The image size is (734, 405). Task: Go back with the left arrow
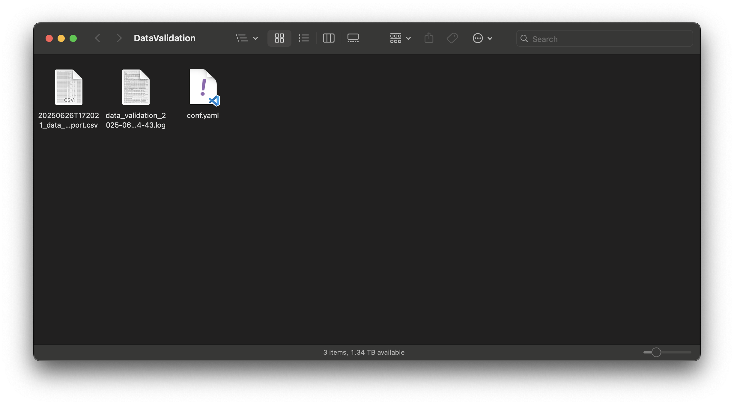[x=97, y=38]
